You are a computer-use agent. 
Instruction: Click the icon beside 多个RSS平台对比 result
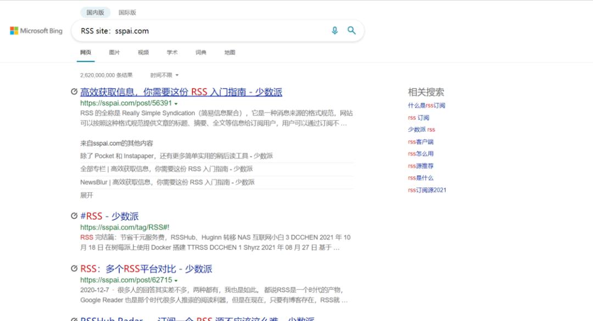[x=74, y=268]
